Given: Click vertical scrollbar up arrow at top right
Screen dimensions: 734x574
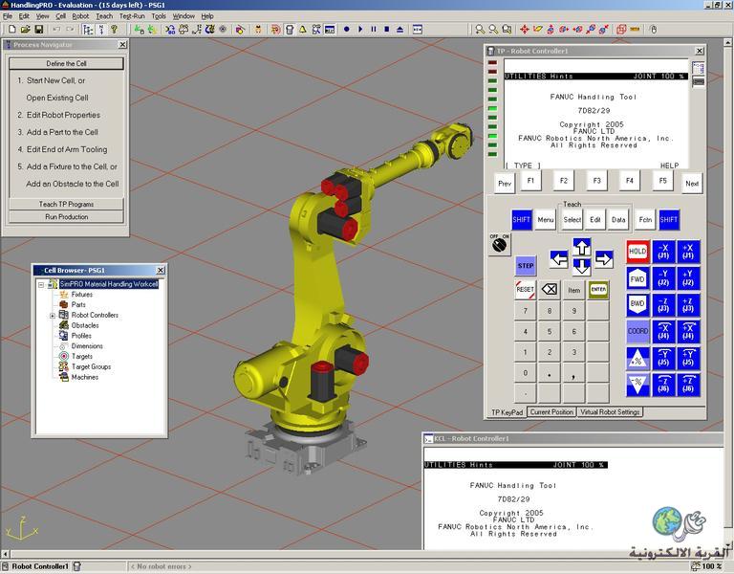Looking at the screenshot, I should point(728,43).
